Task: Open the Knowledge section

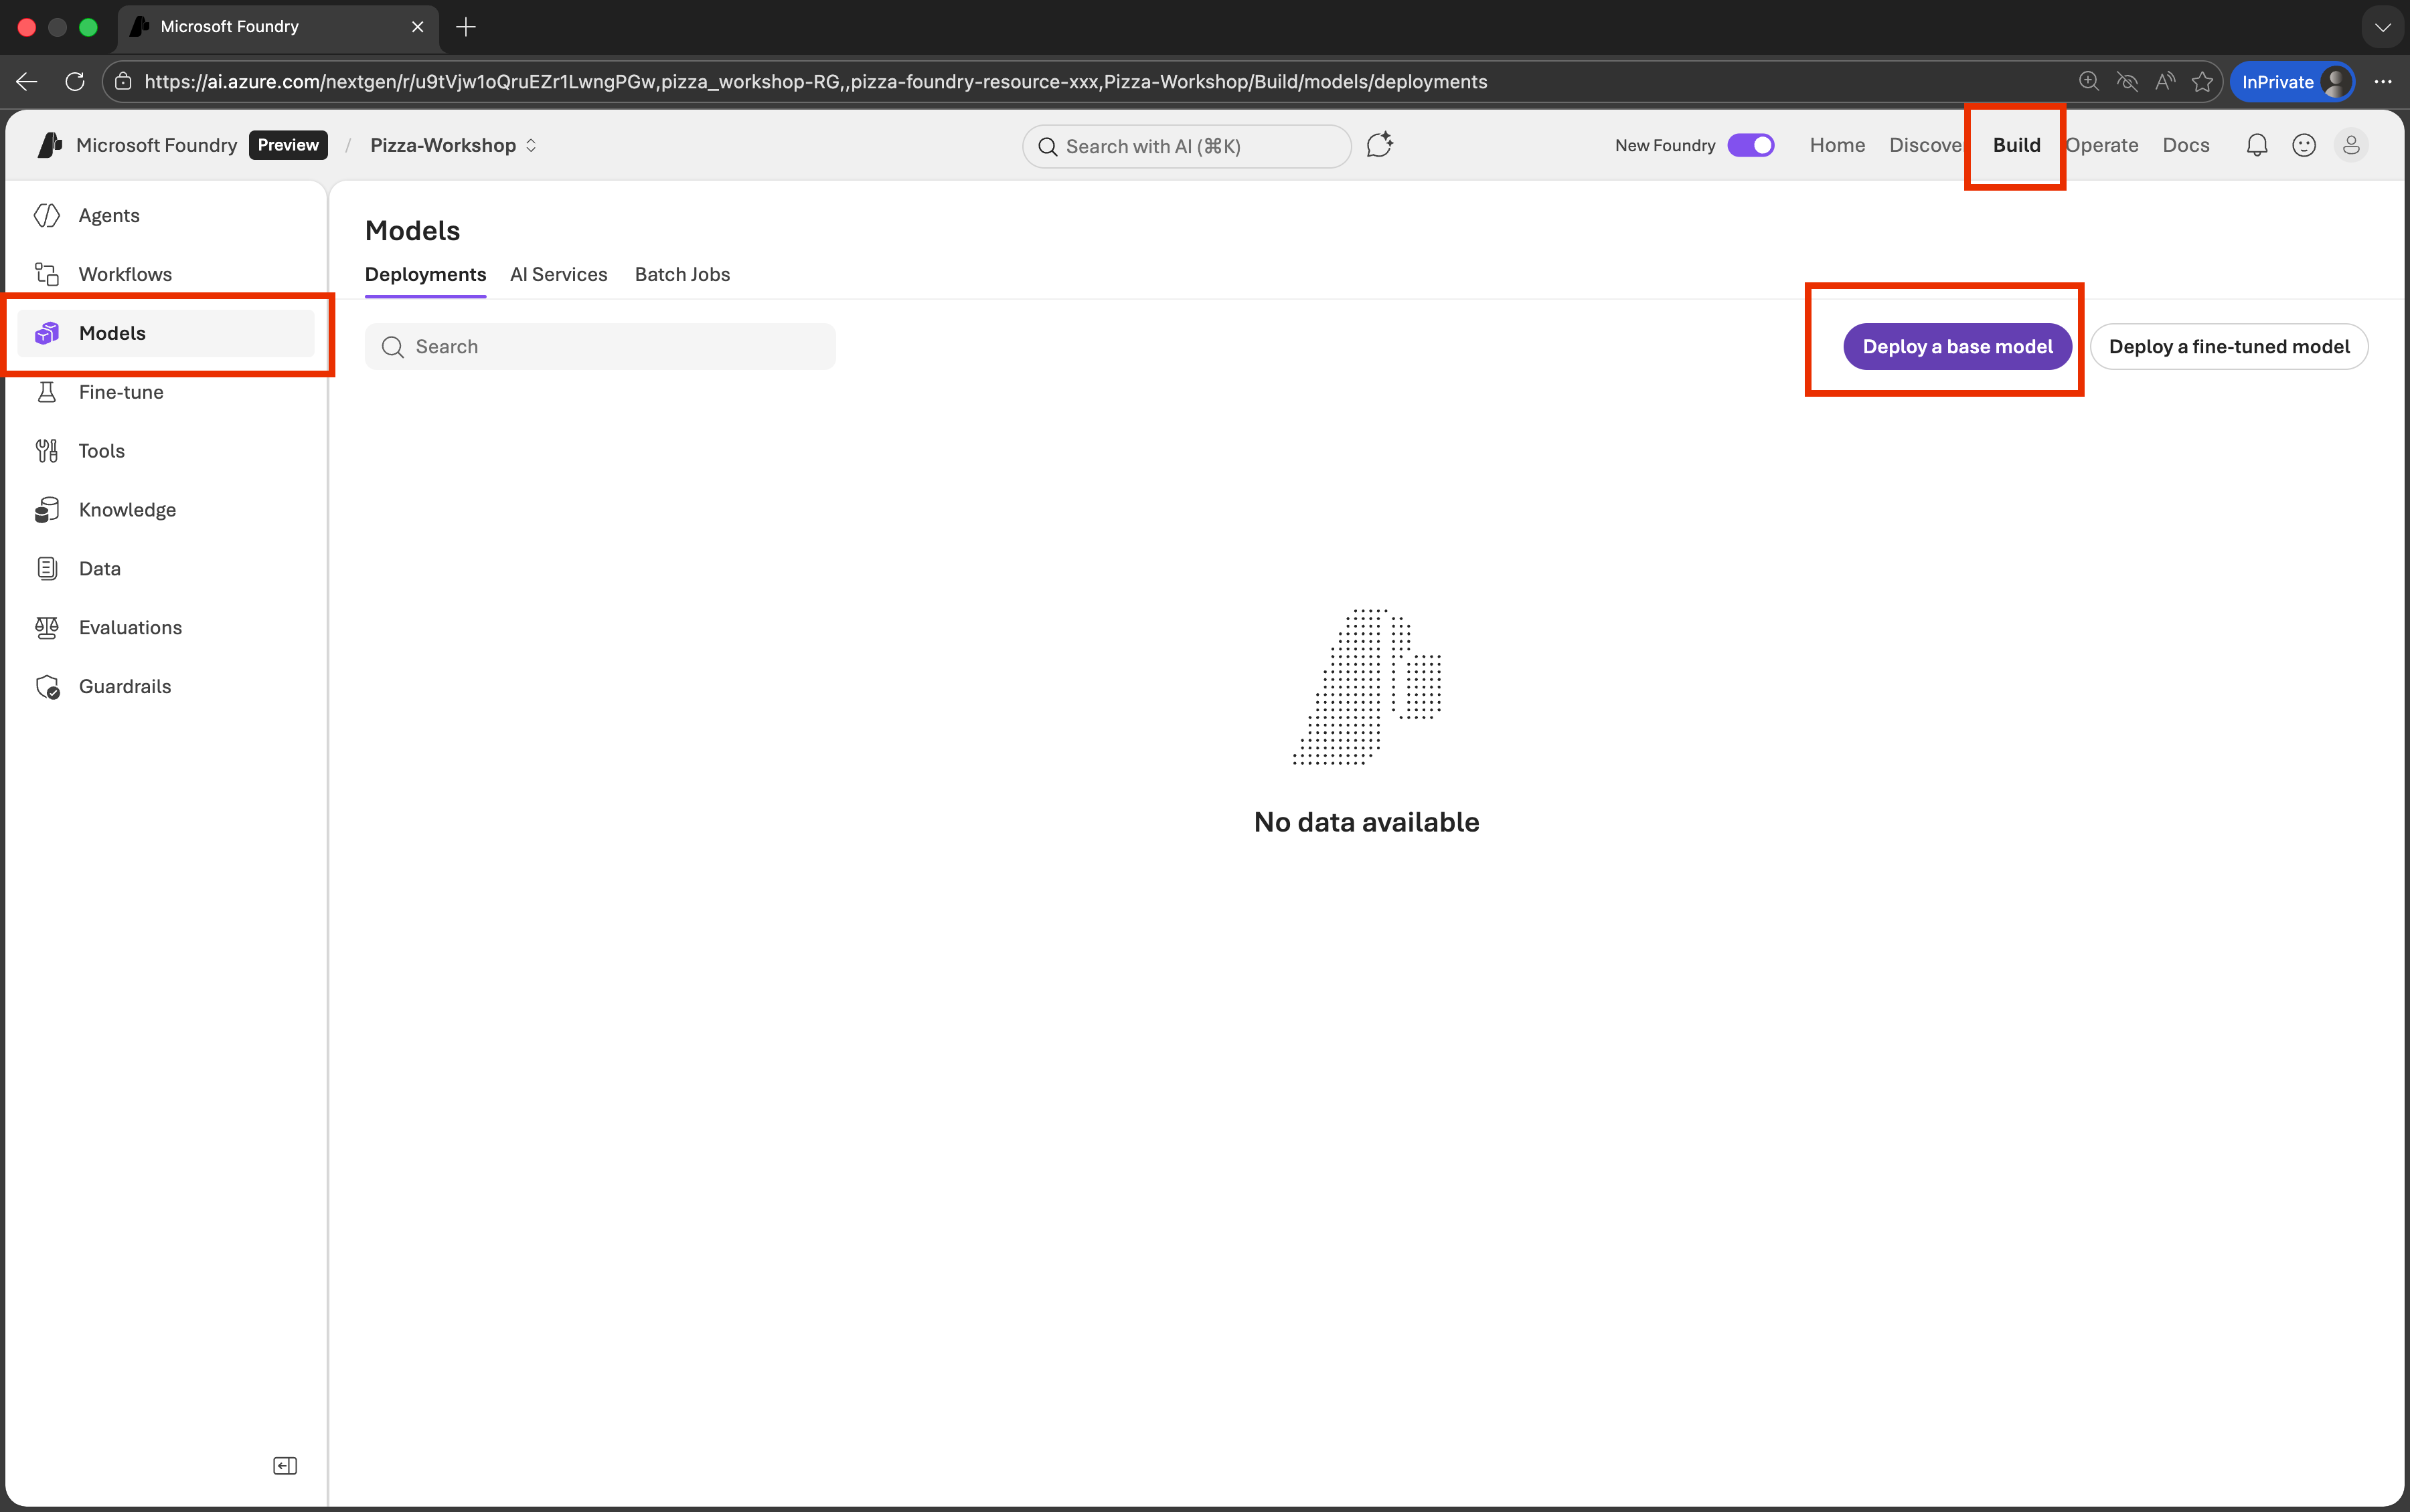Action: [127, 510]
